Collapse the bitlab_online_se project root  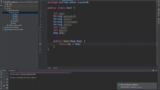coord(3,2)
